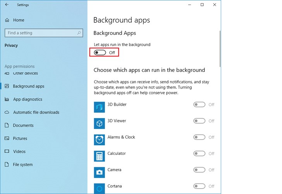This screenshot has width=282, height=194.
Task: Turn on Let apps run in background
Action: coord(100,53)
